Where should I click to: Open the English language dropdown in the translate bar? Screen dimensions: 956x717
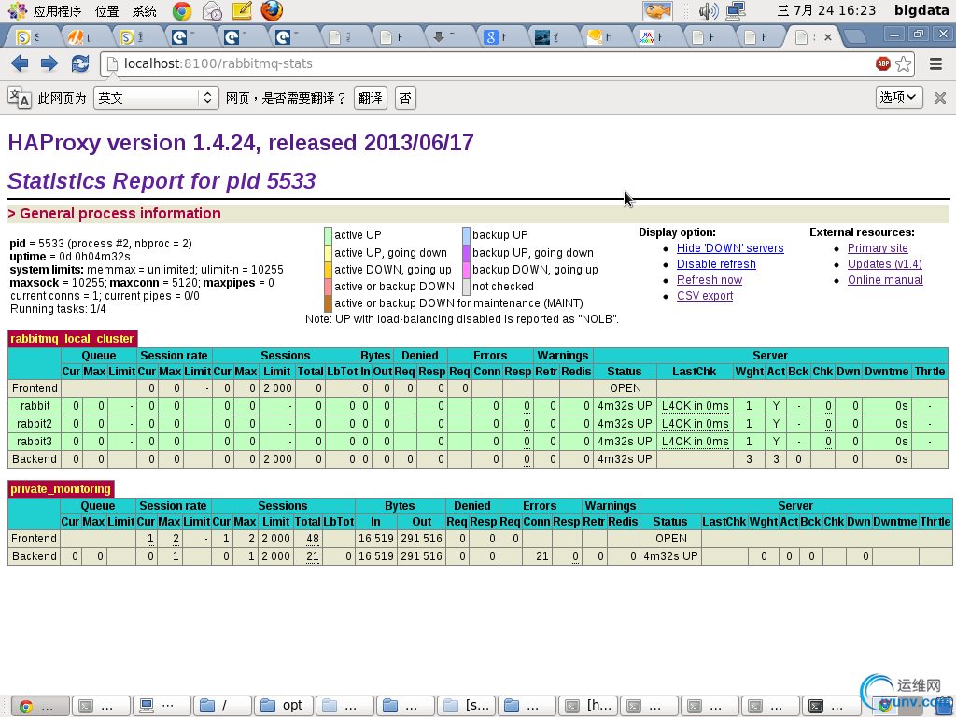point(157,98)
